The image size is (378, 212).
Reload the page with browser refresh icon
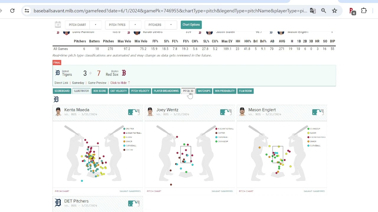[12, 11]
